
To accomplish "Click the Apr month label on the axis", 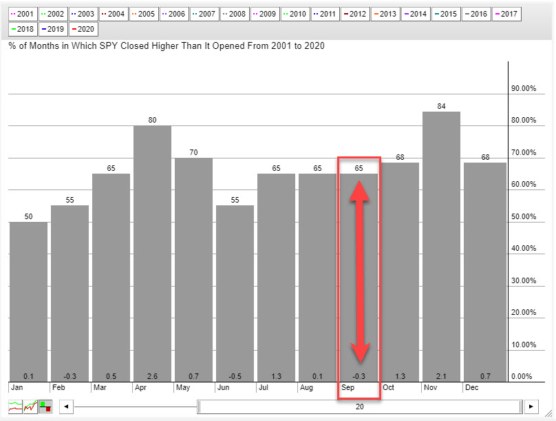I will 141,387.
